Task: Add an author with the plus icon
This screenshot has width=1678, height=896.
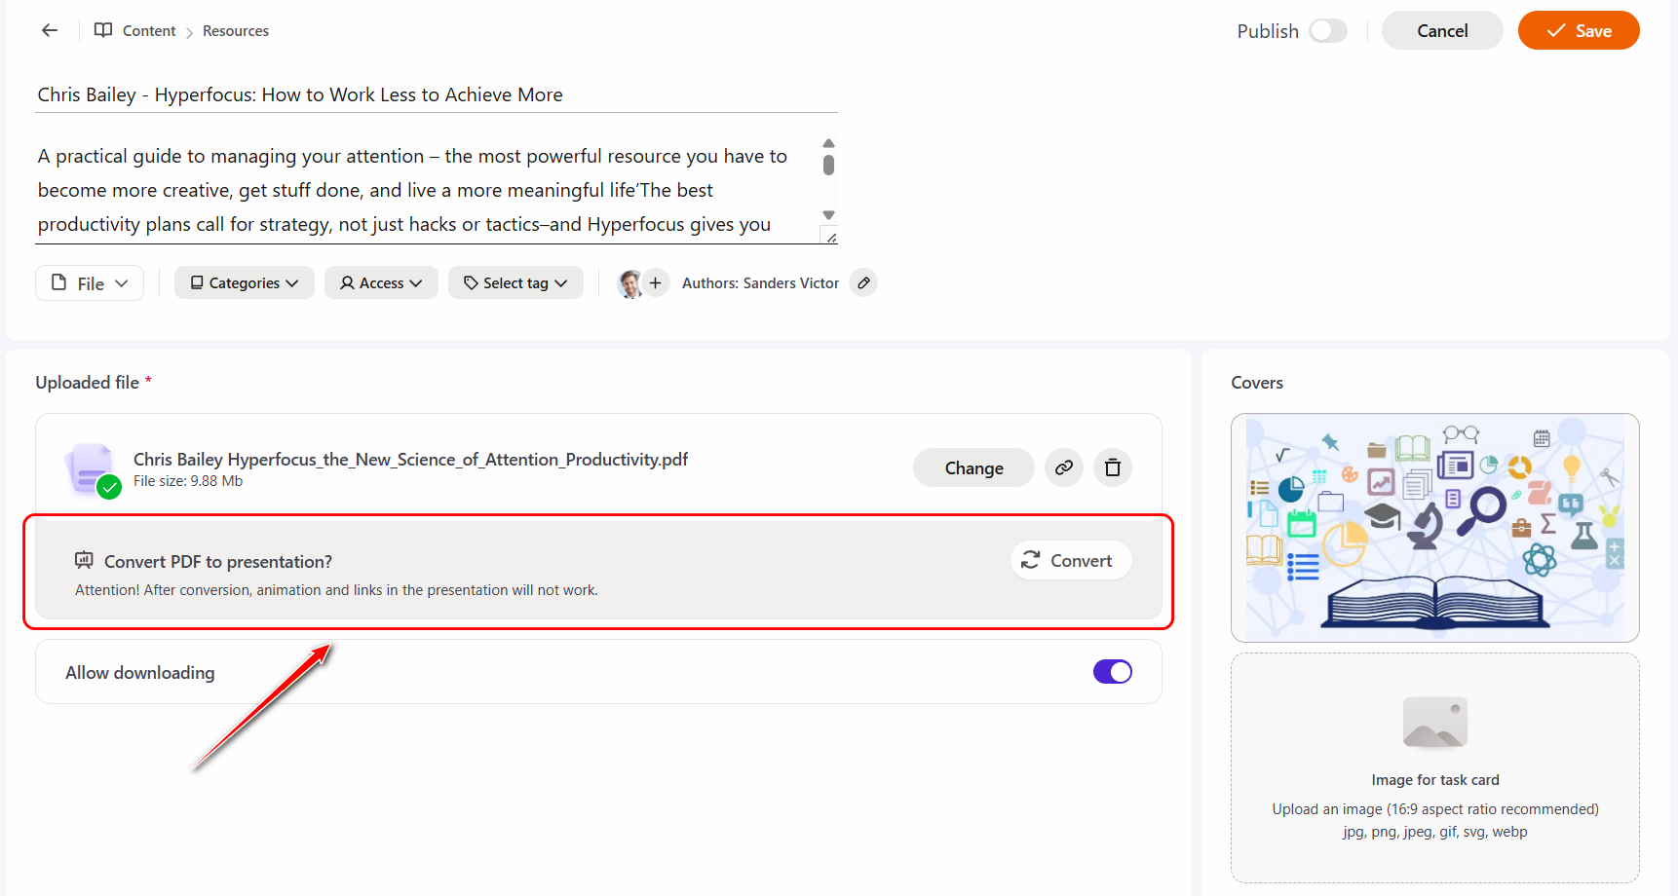Action: 656,282
